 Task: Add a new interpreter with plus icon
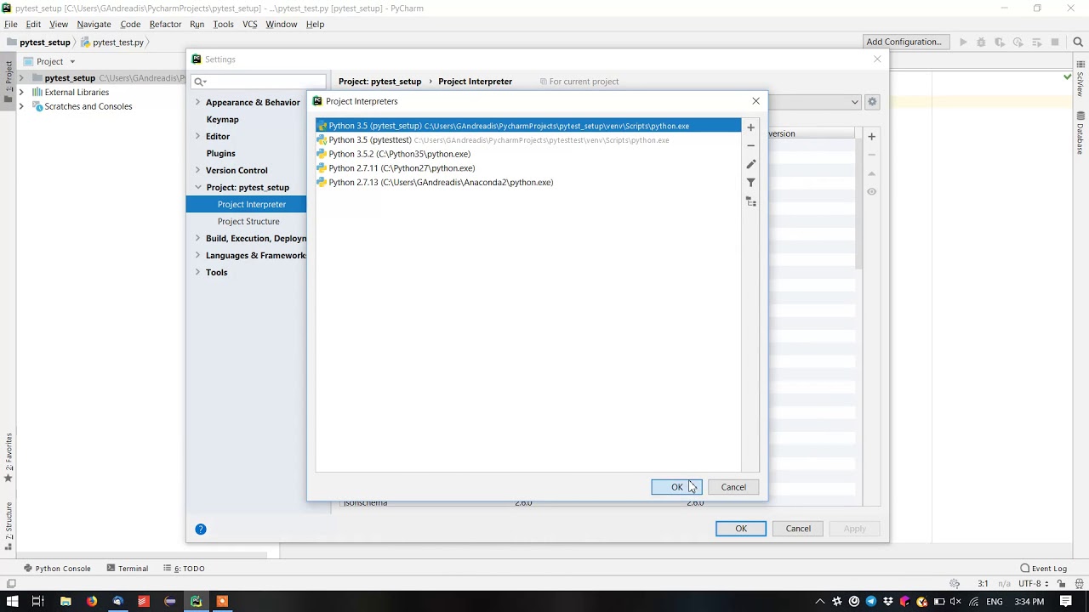point(750,127)
